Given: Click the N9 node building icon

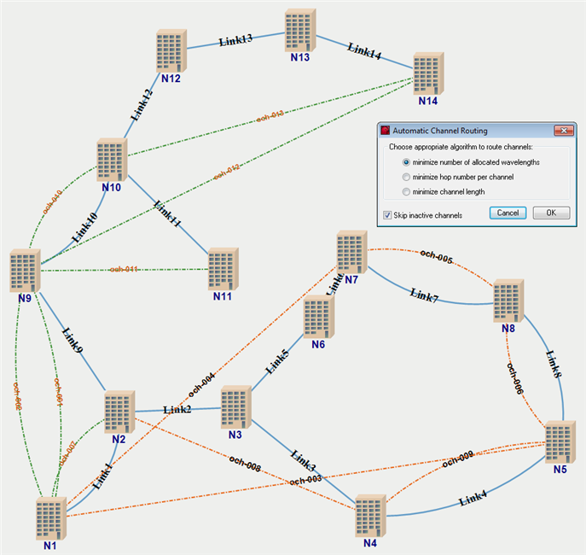Looking at the screenshot, I should click(26, 272).
